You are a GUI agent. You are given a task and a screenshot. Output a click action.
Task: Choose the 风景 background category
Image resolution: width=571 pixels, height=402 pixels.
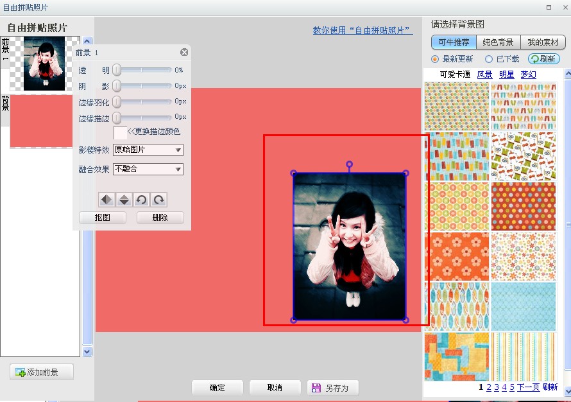click(484, 74)
